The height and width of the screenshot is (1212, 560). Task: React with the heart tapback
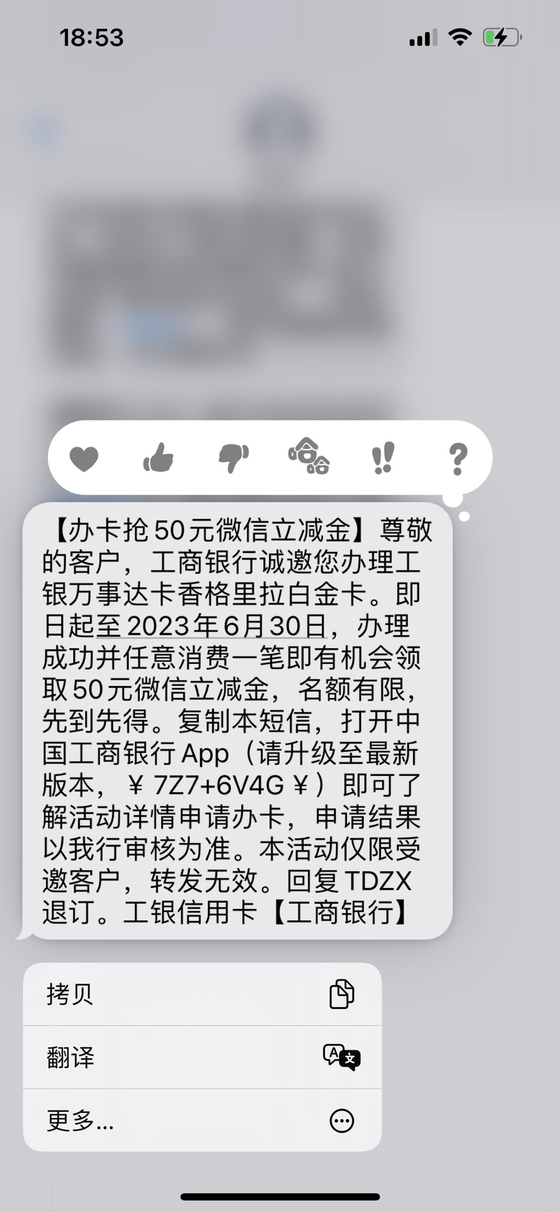[84, 458]
